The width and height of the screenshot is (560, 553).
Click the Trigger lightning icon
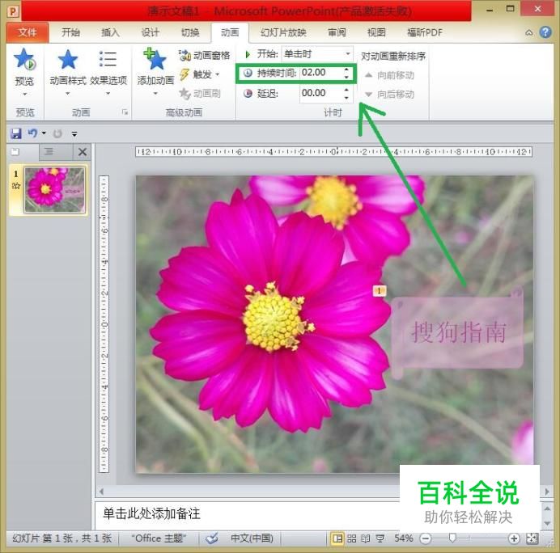[x=185, y=74]
